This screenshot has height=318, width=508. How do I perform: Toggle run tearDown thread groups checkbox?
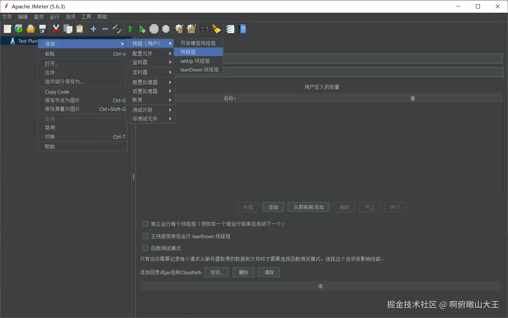pyautogui.click(x=145, y=236)
